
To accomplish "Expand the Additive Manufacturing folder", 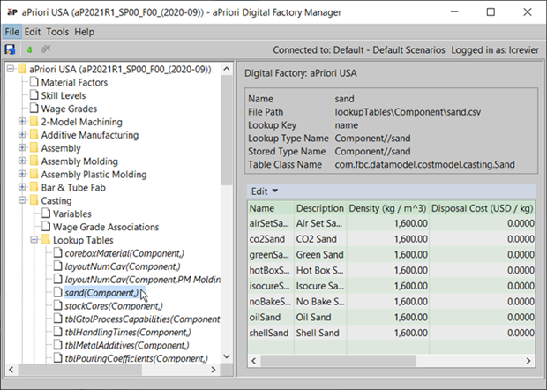I will pos(22,135).
